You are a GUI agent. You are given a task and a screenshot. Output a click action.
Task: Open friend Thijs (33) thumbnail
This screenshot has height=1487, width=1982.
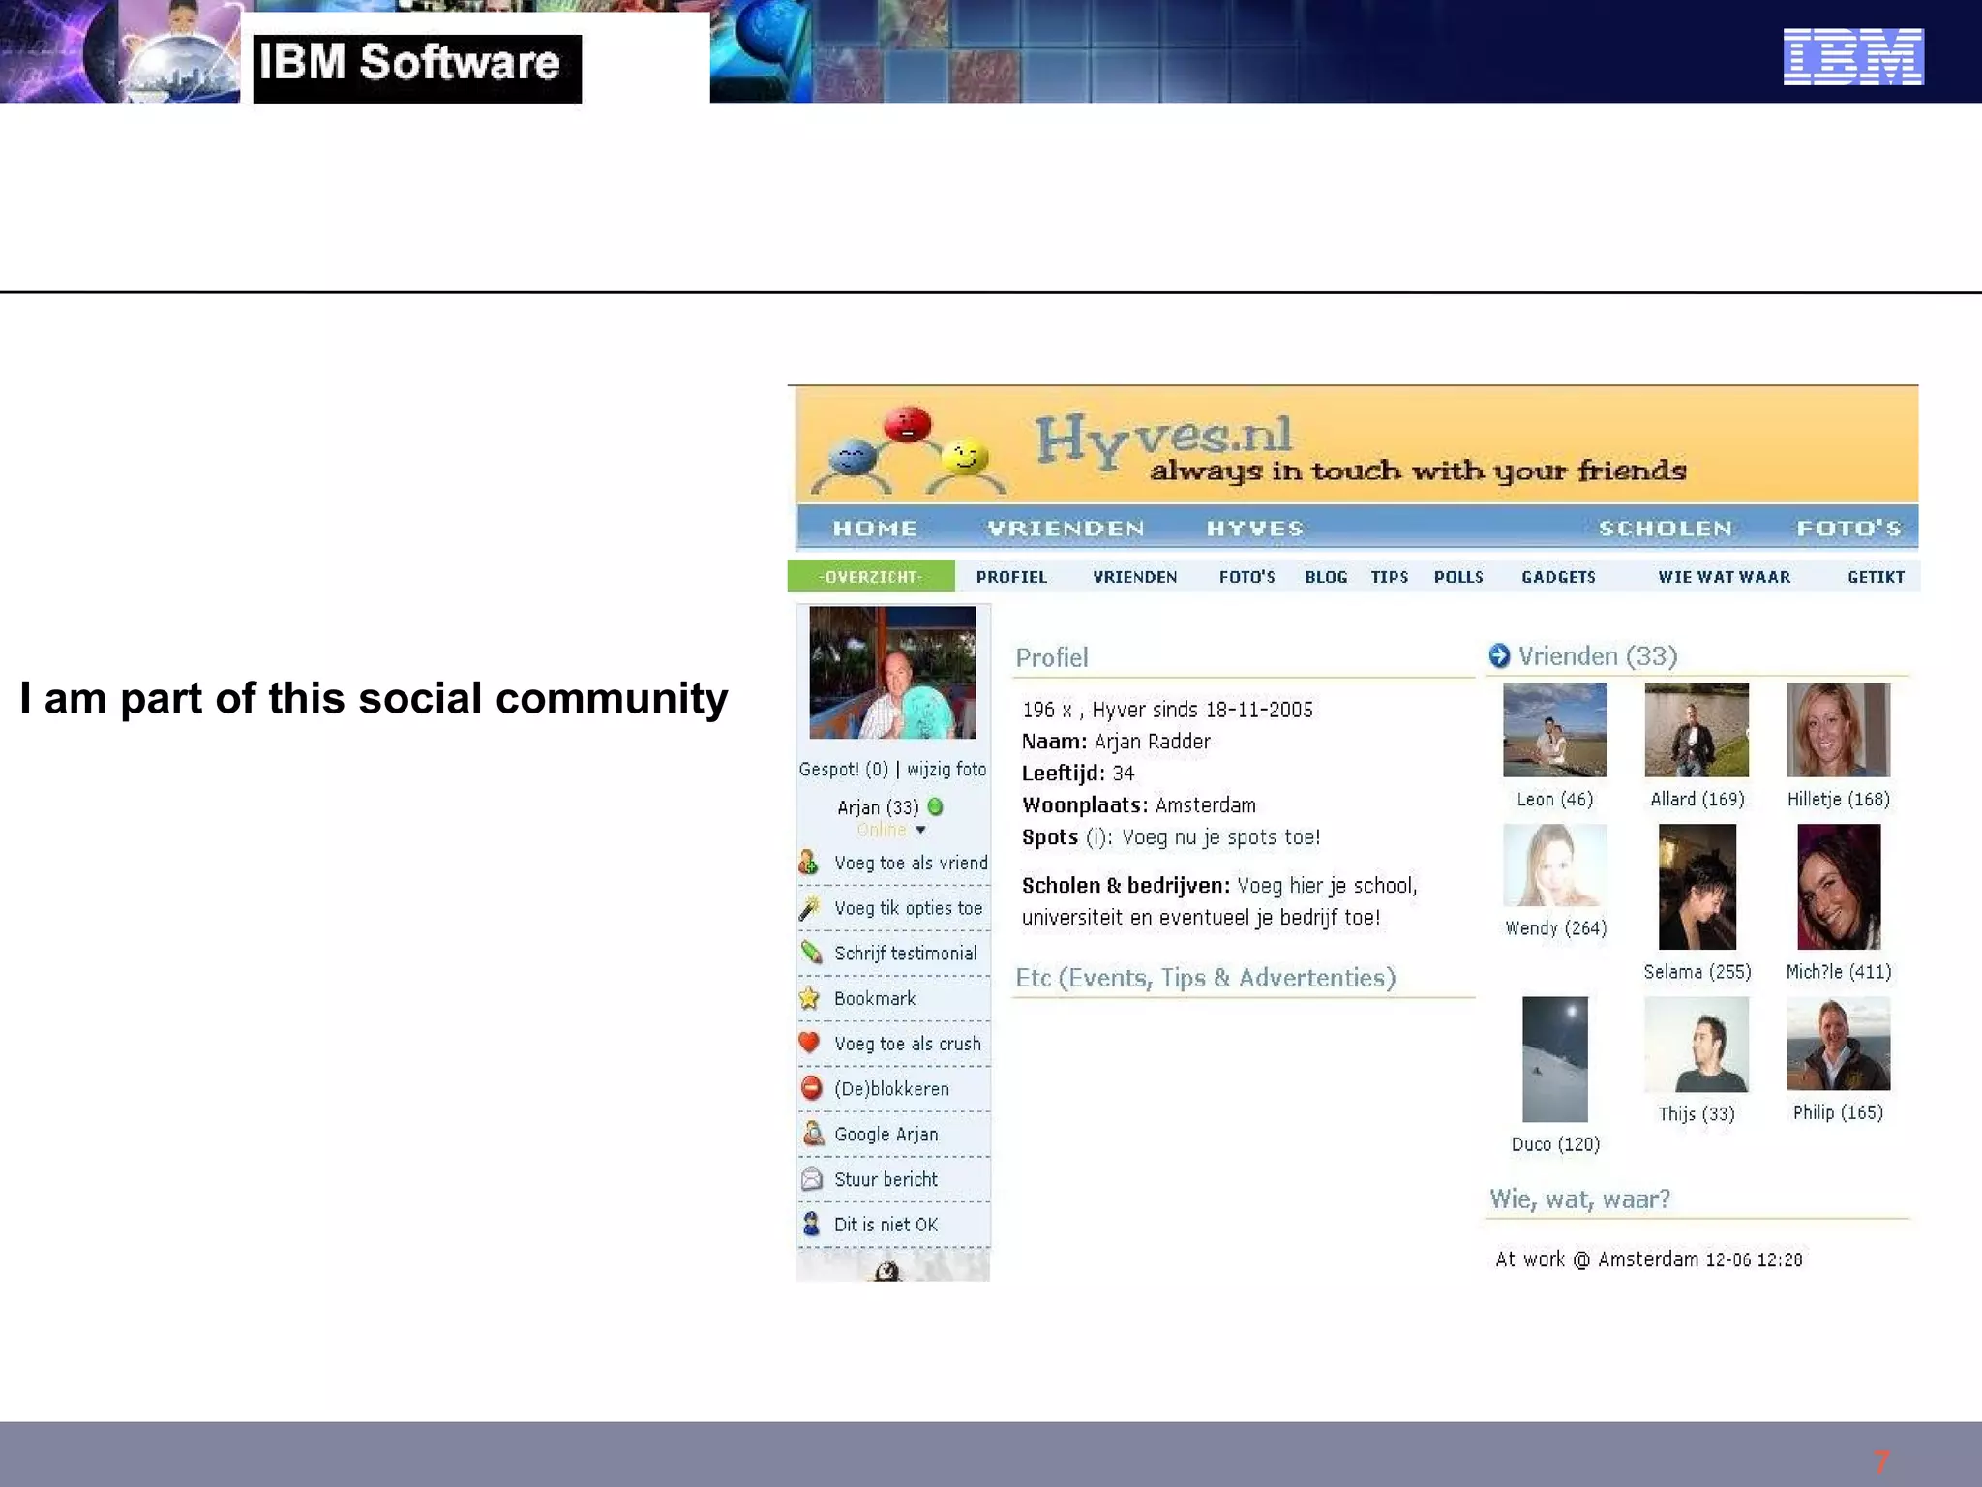[1697, 1044]
